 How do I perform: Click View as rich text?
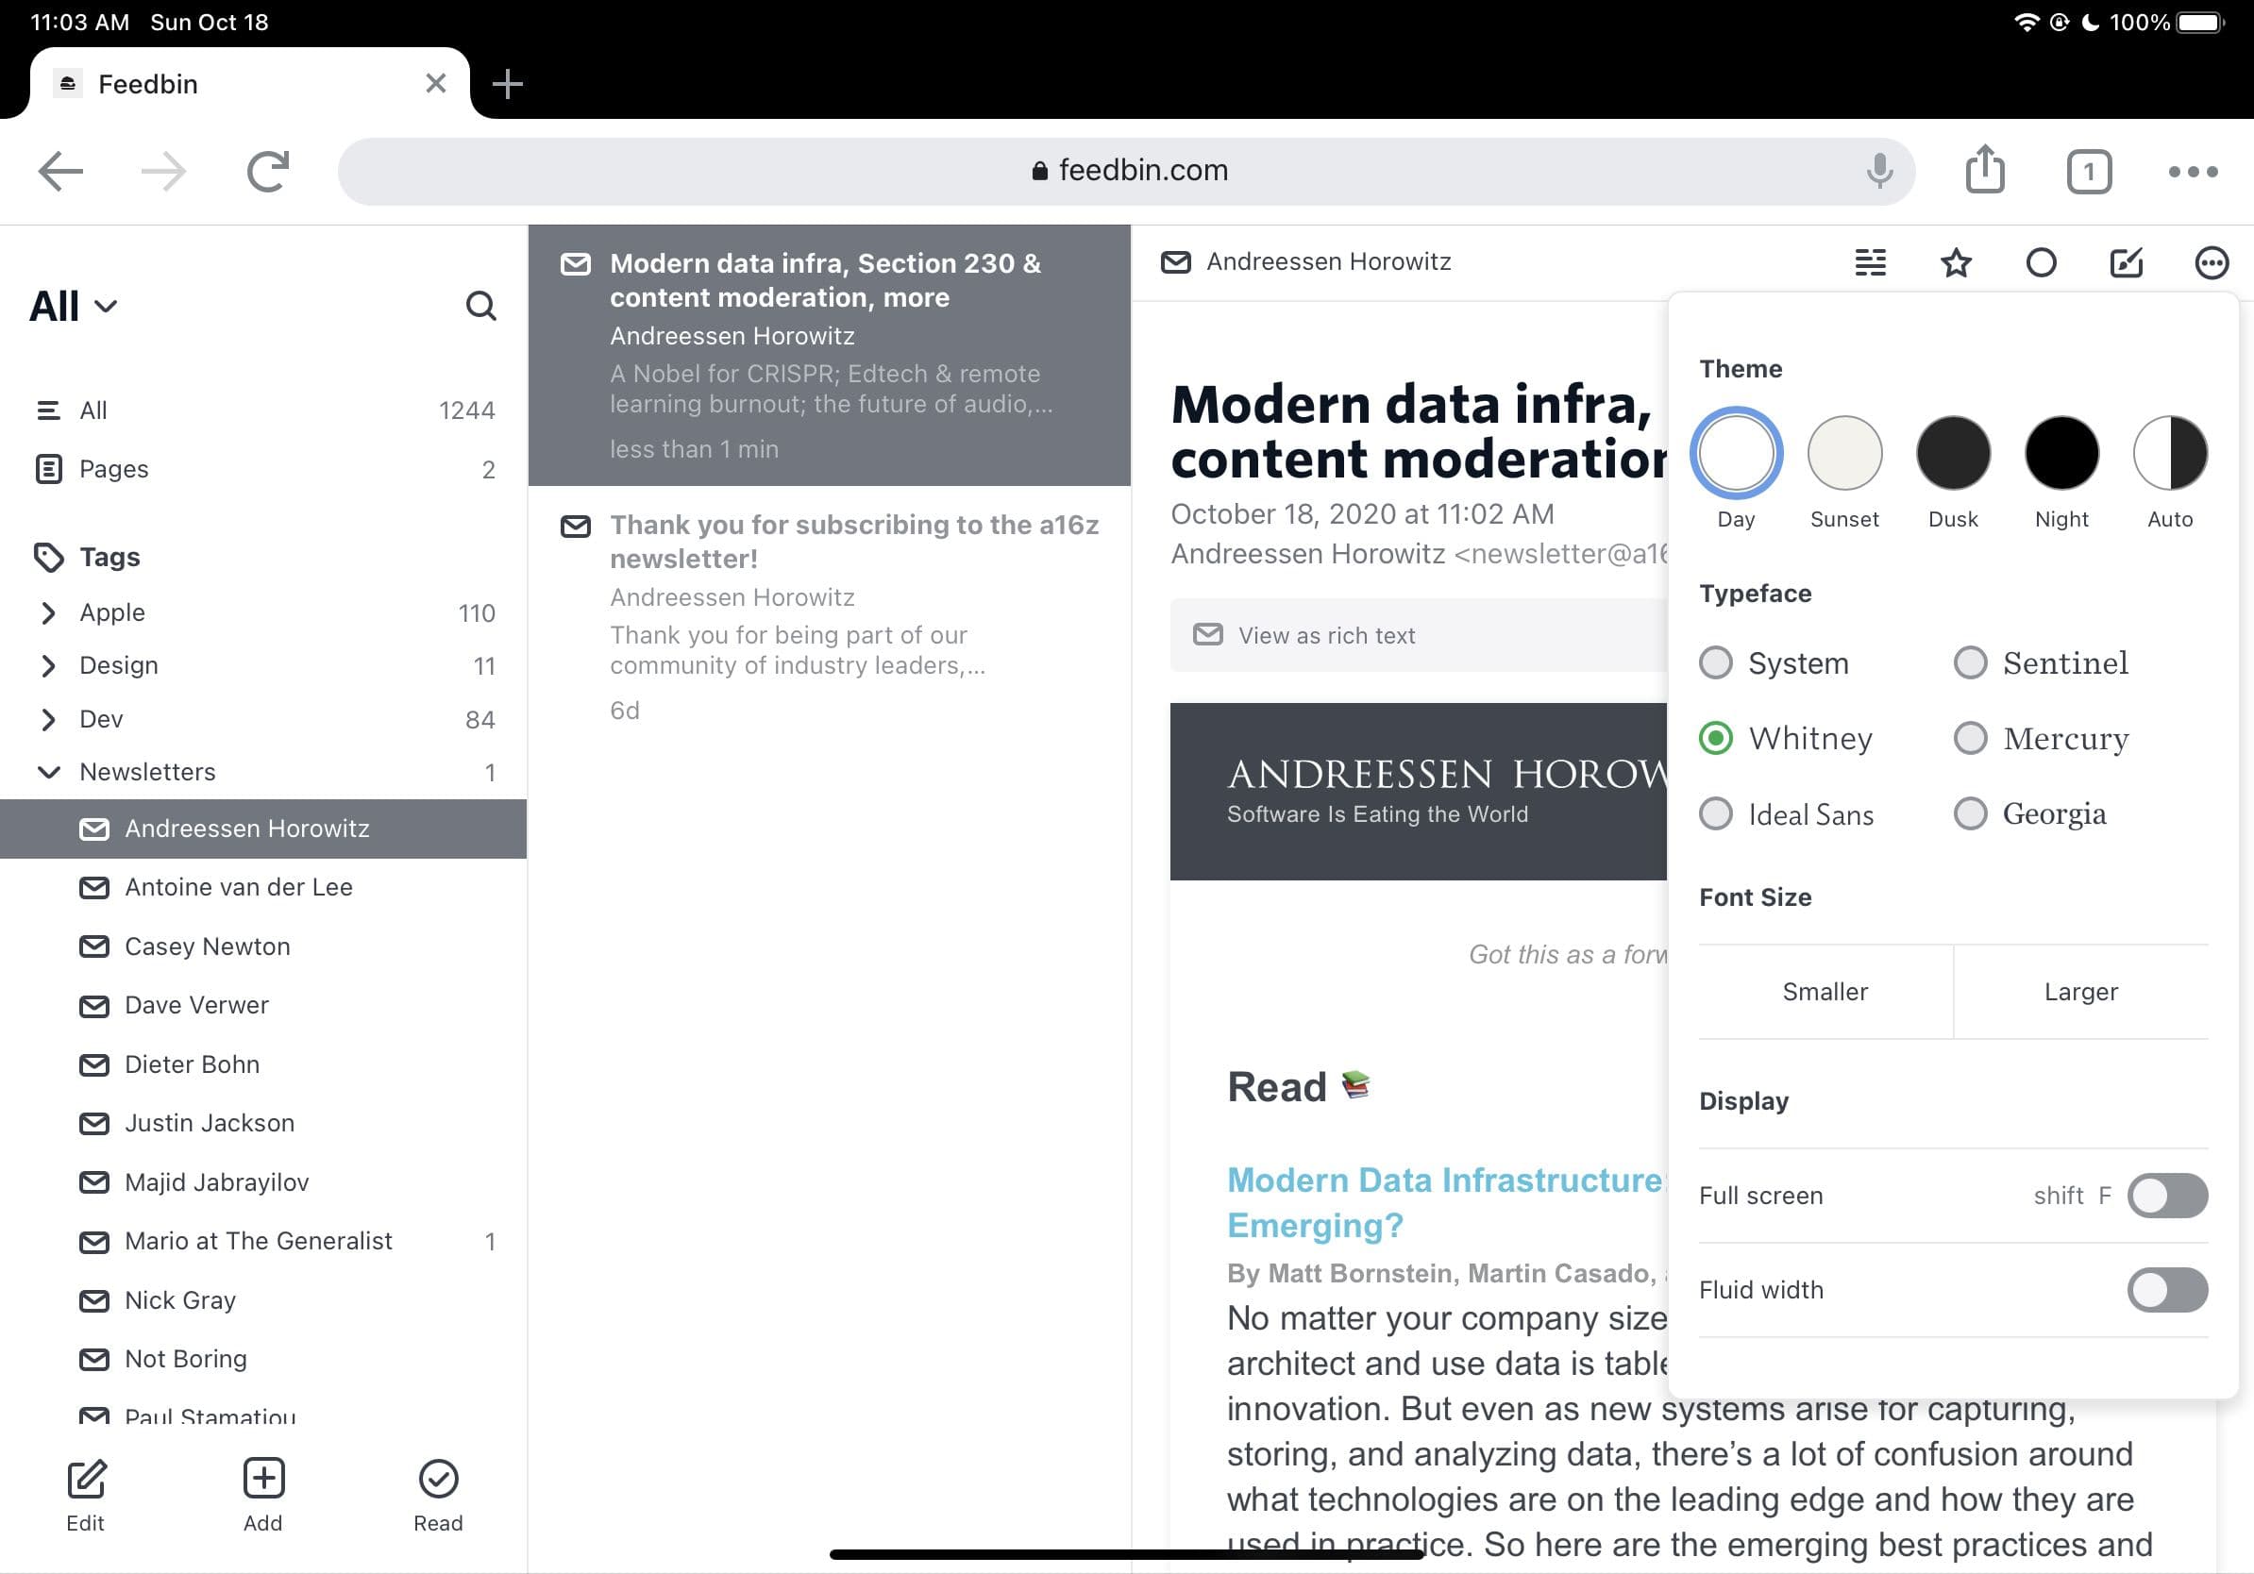coord(1419,635)
